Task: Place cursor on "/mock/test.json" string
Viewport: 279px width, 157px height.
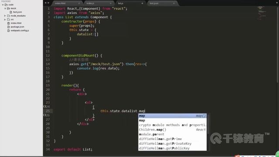Action: click(x=105, y=64)
